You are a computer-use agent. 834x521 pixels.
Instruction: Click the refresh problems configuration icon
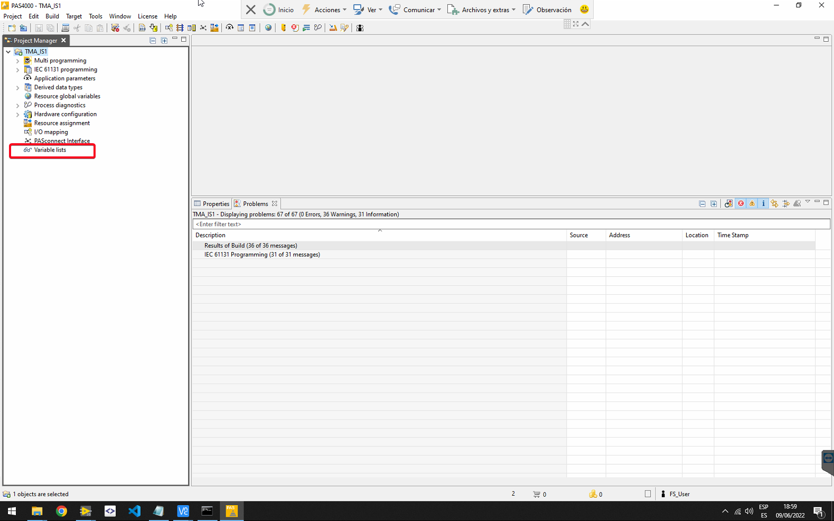(x=729, y=204)
